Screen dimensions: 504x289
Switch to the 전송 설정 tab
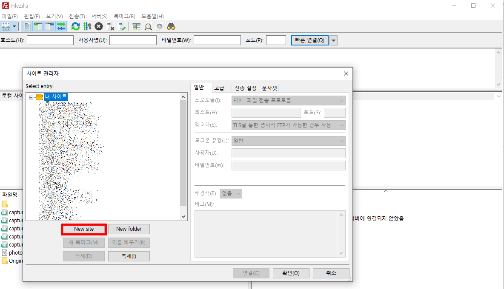point(245,88)
